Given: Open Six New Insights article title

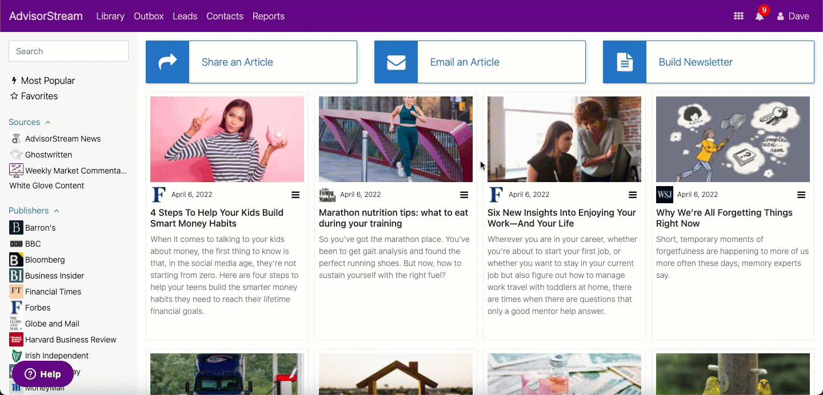Looking at the screenshot, I should tap(562, 218).
